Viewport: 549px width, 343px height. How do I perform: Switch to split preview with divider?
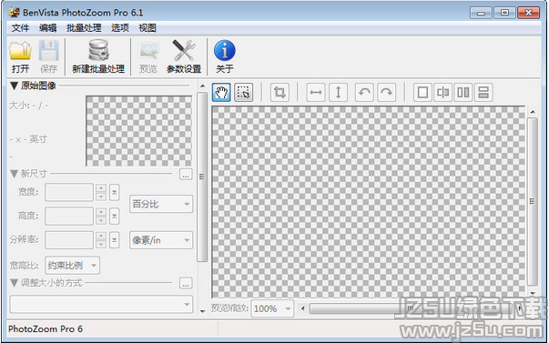tap(442, 93)
